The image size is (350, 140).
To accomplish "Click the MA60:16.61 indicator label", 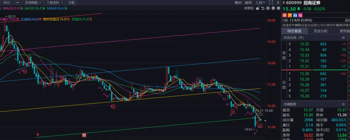I will (57, 8).
